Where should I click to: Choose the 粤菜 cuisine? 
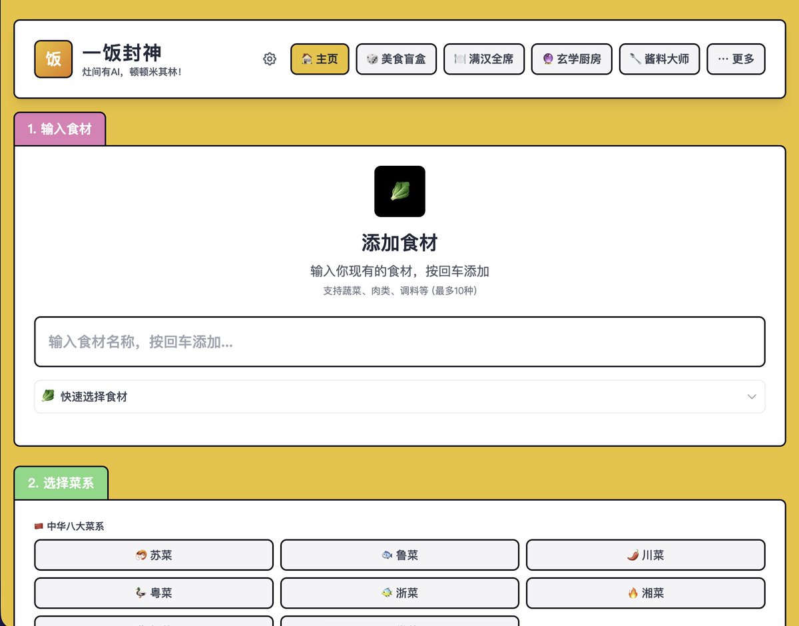point(154,593)
